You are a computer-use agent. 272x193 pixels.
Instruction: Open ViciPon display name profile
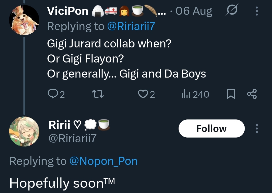(x=68, y=11)
